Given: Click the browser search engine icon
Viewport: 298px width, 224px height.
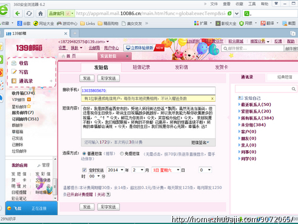Looking at the screenshot, I should coord(246,13).
